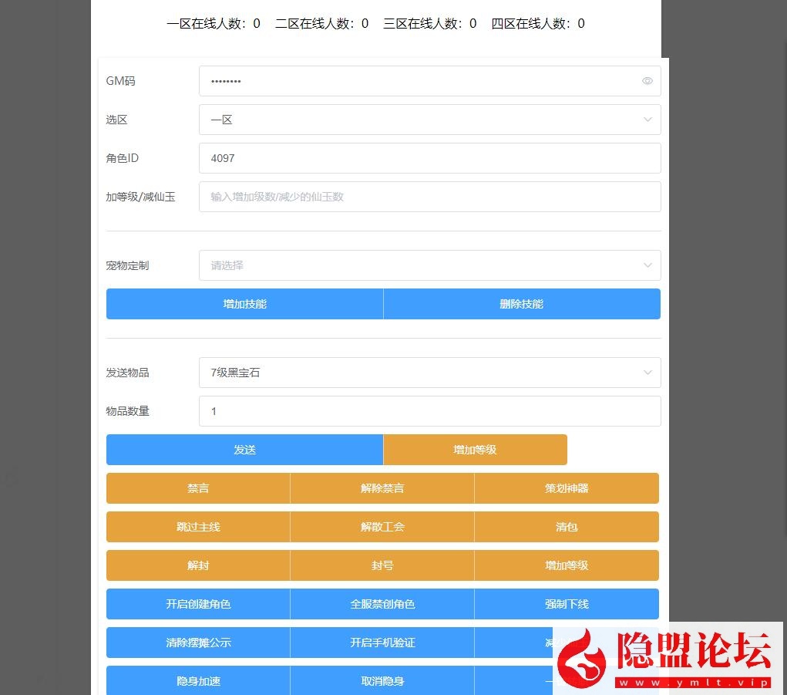
Task: Click 解除禁言 to unmute
Action: [x=382, y=488]
